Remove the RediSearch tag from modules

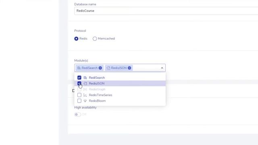pyautogui.click(x=100, y=68)
